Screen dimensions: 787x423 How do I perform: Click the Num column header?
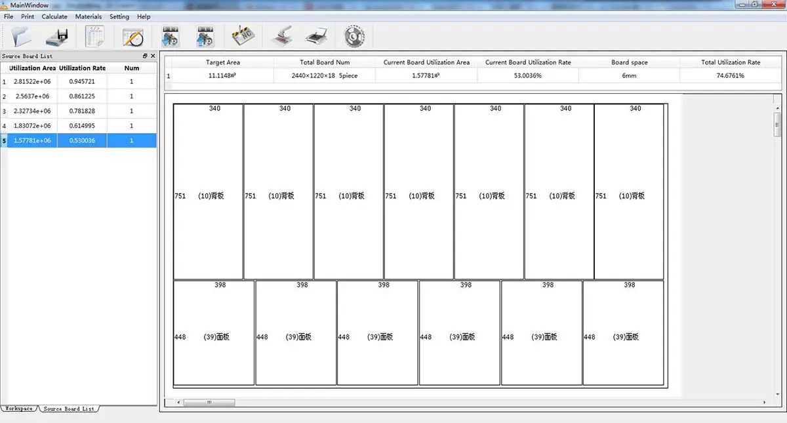pyautogui.click(x=132, y=68)
